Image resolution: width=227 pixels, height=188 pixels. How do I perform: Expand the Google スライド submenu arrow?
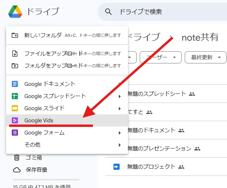pos(120,109)
